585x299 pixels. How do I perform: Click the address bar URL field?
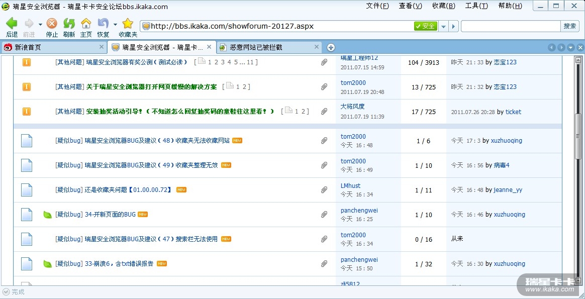click(x=276, y=26)
